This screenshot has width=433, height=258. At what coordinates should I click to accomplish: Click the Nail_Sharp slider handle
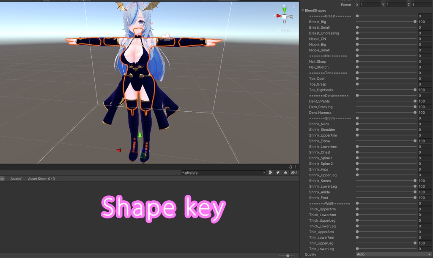point(357,62)
